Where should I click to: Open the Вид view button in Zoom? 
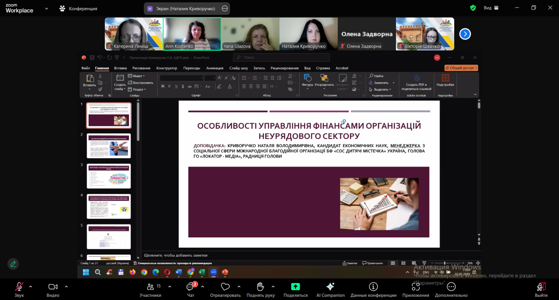pos(491,8)
